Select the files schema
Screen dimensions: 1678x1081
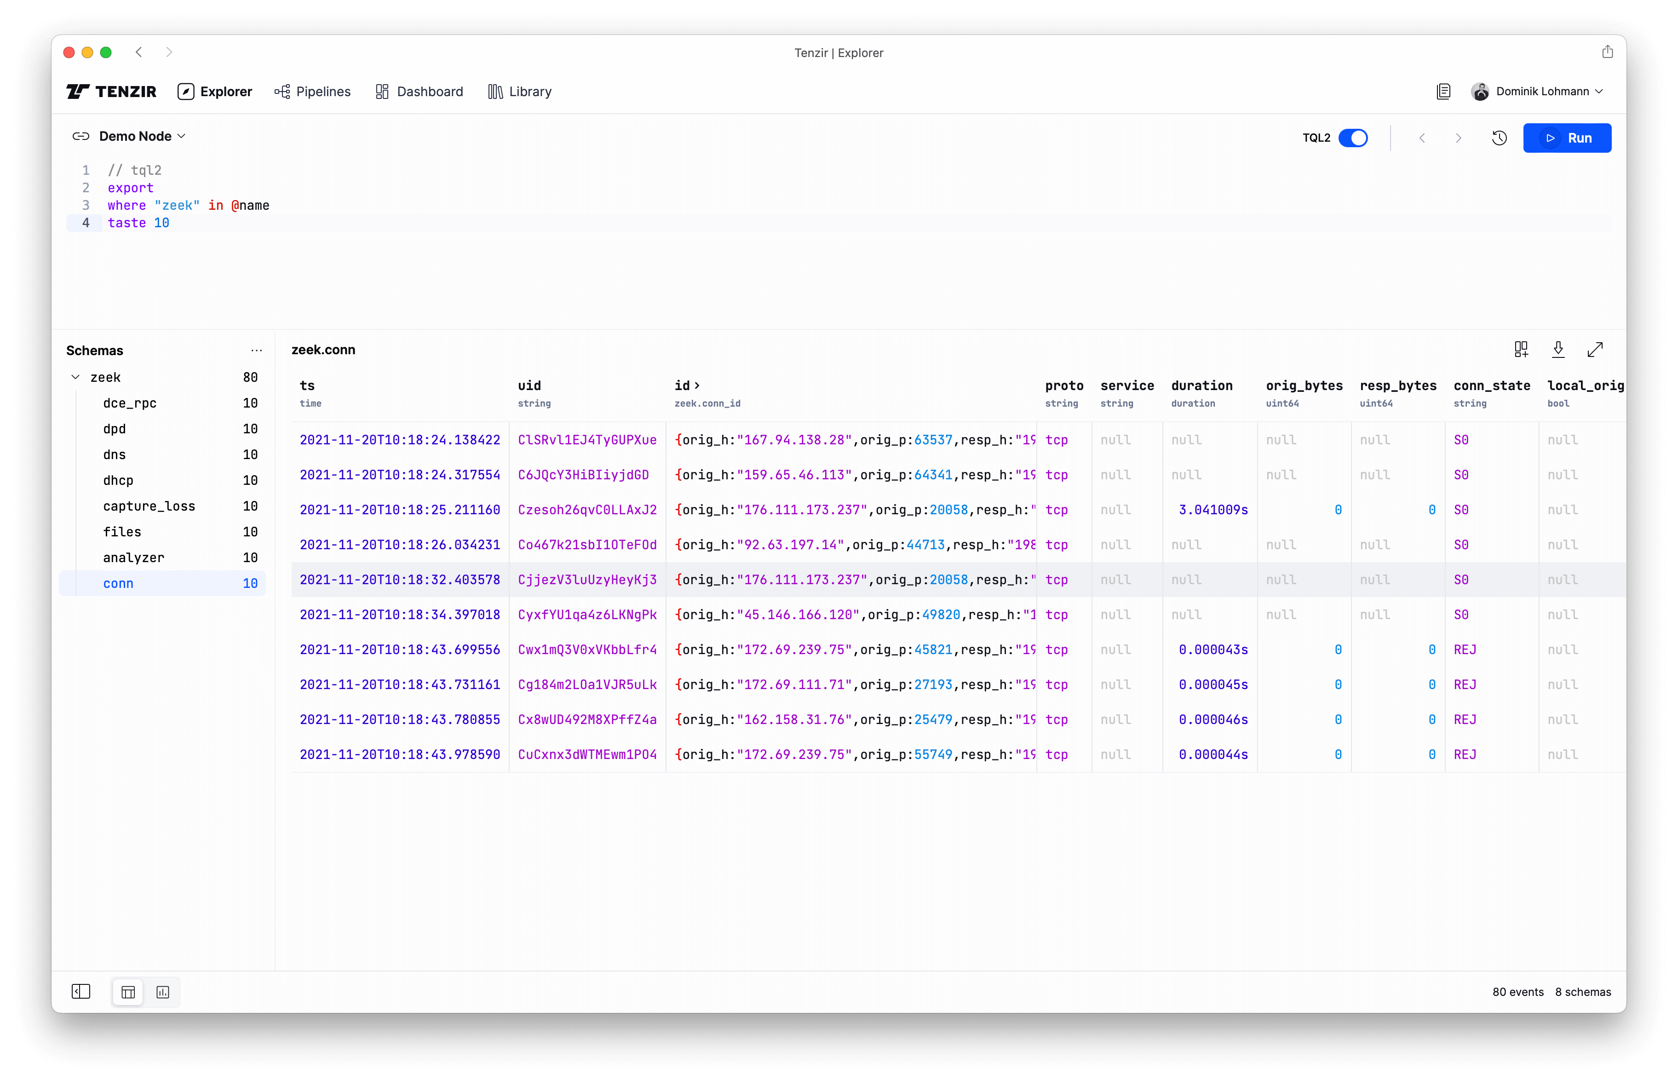click(163, 532)
